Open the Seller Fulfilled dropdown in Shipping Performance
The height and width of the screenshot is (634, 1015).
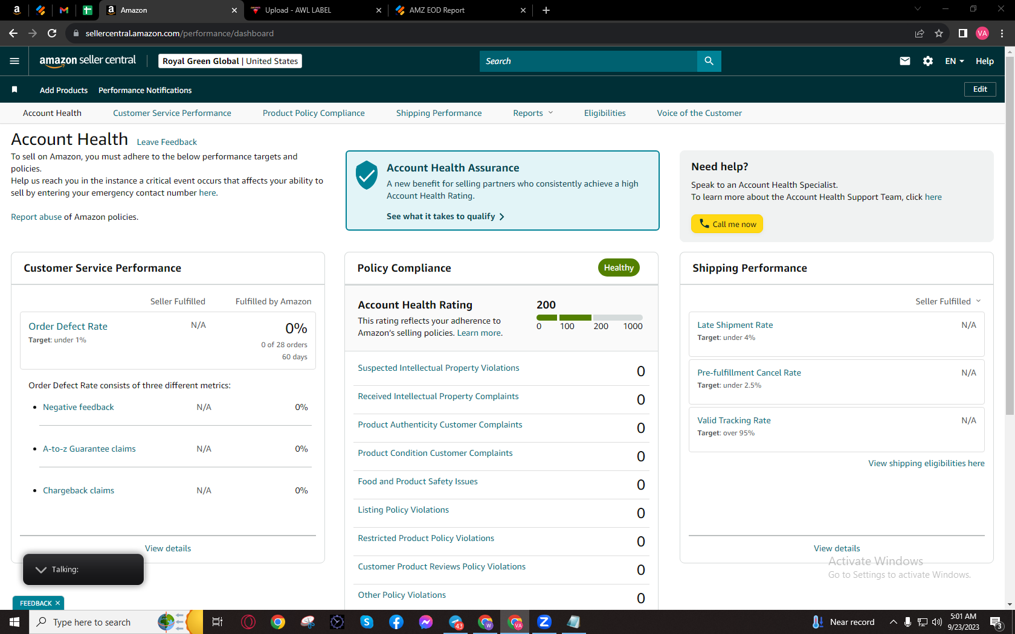[948, 301]
